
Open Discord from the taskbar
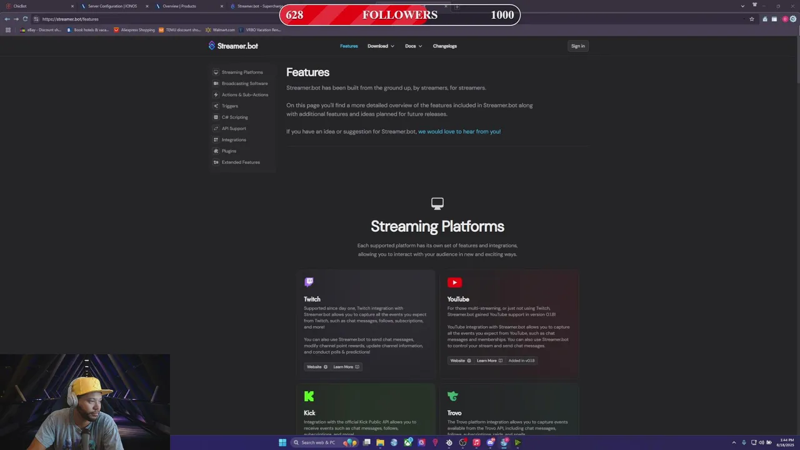point(491,442)
